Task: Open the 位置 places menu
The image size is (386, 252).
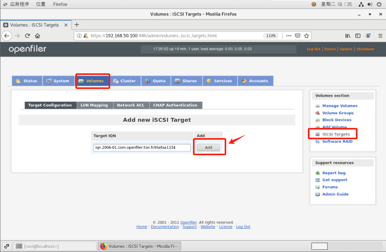Action: [x=41, y=4]
